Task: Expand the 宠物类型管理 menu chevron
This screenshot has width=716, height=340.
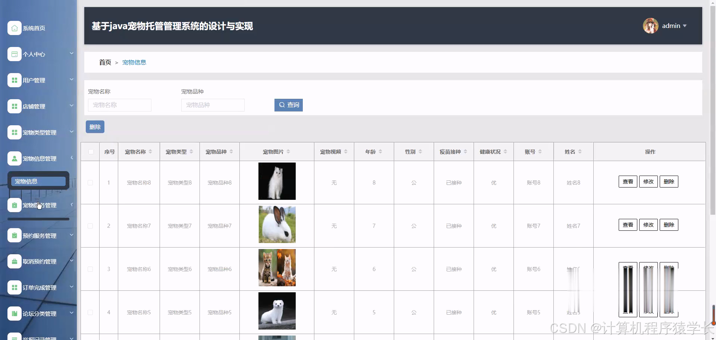Action: click(72, 132)
